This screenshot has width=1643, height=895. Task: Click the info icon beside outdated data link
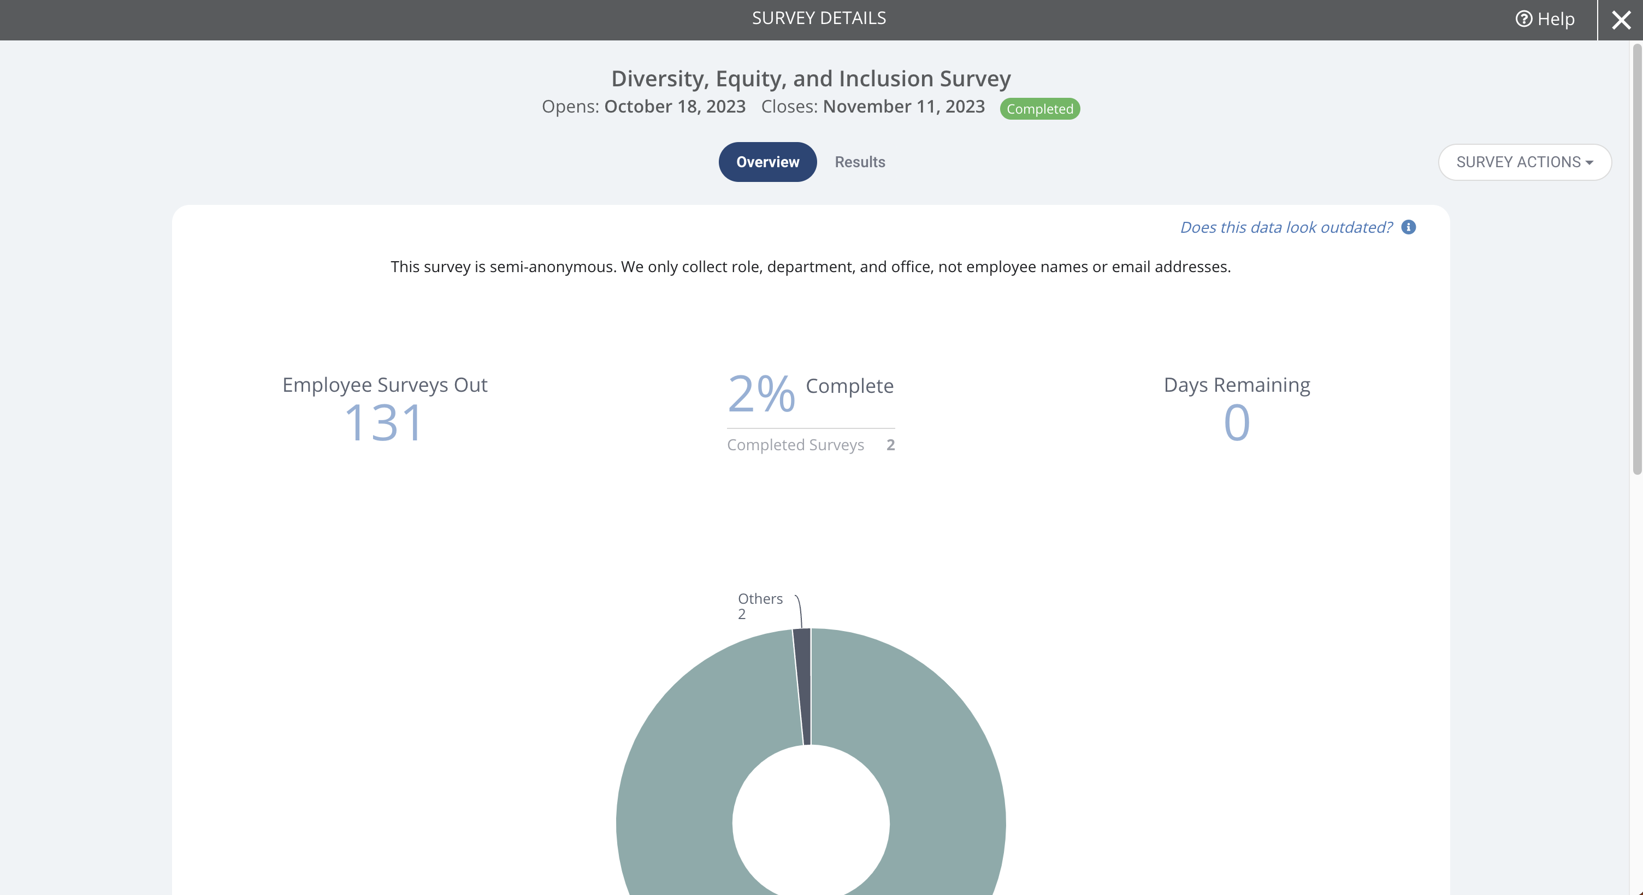[1408, 227]
